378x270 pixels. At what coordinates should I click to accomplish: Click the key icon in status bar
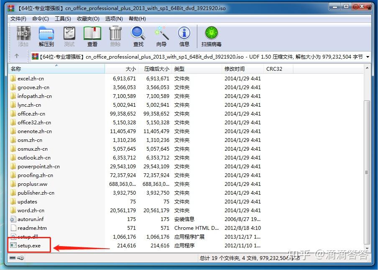click(x=21, y=258)
